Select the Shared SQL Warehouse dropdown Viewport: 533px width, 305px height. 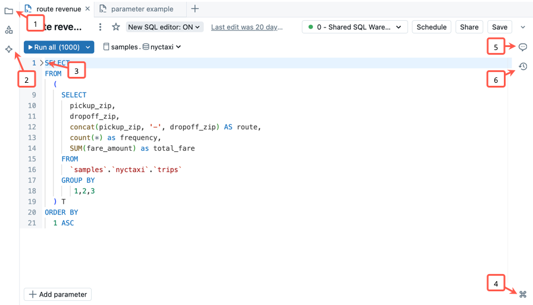coord(355,27)
